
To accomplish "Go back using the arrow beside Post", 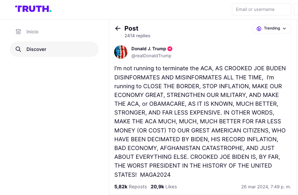I will 118,28.
